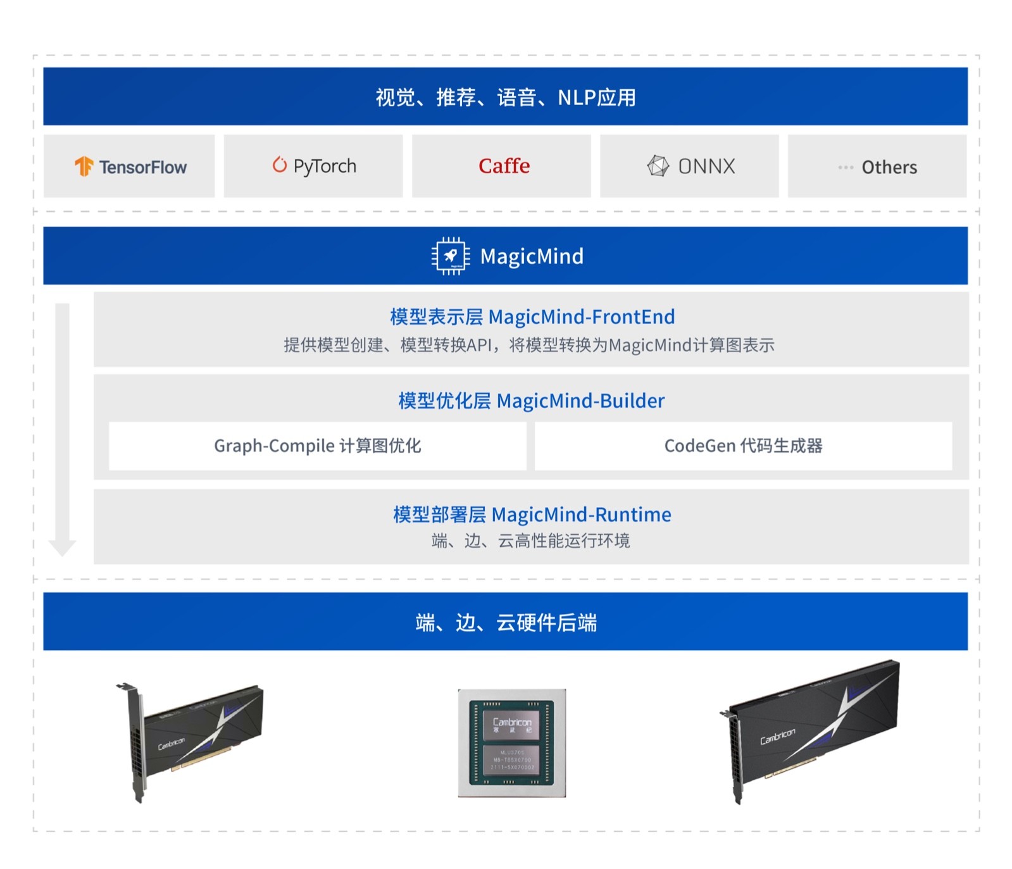Viewport: 1012px width, 869px height.
Task: Select the Others framework box
Action: (877, 166)
